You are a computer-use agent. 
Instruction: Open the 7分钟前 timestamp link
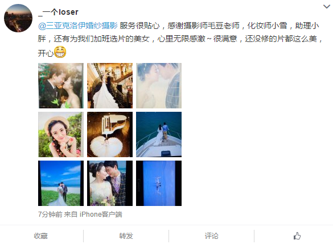tap(50, 214)
